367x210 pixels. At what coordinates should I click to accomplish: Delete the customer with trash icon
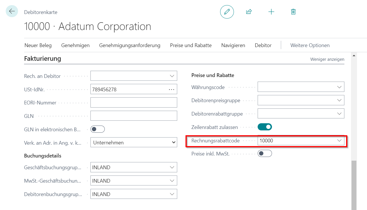click(x=293, y=12)
